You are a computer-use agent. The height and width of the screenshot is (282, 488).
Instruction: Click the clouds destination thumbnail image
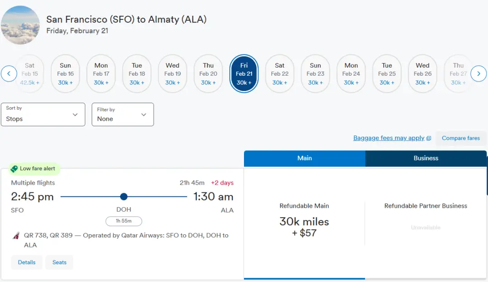point(20,25)
